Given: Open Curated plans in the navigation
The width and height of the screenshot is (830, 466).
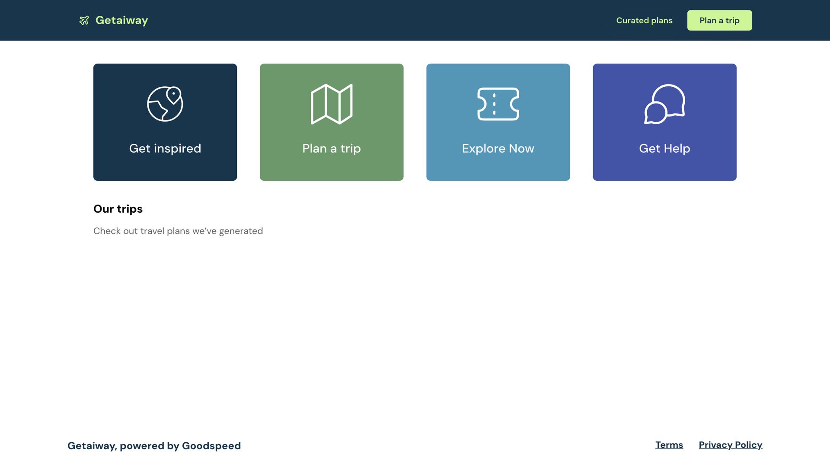Looking at the screenshot, I should [x=644, y=20].
